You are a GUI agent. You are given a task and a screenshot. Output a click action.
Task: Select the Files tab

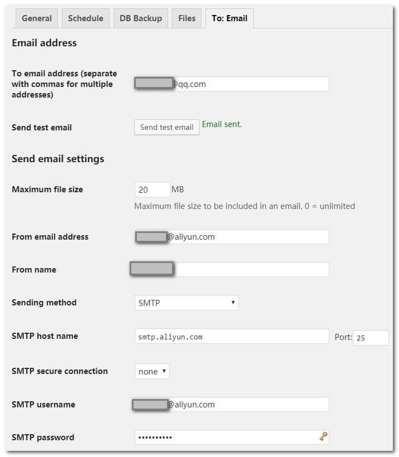coord(187,18)
